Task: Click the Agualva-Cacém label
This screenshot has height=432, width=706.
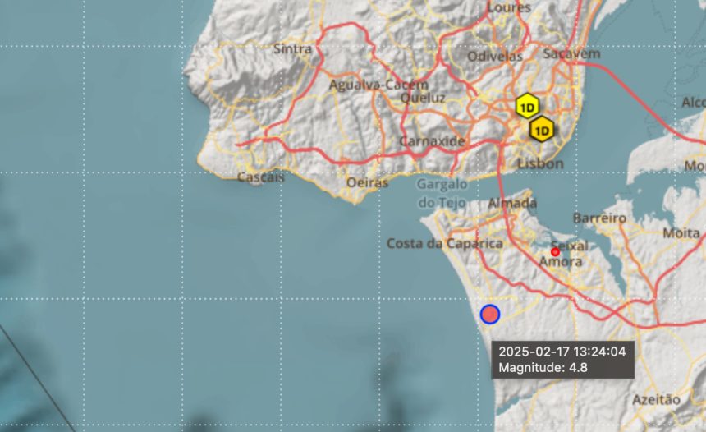Action: pyautogui.click(x=378, y=85)
